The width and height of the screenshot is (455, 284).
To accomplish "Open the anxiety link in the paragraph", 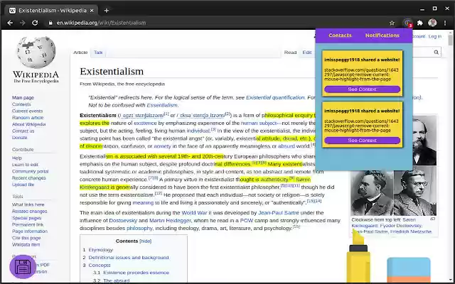I will coord(162,146).
